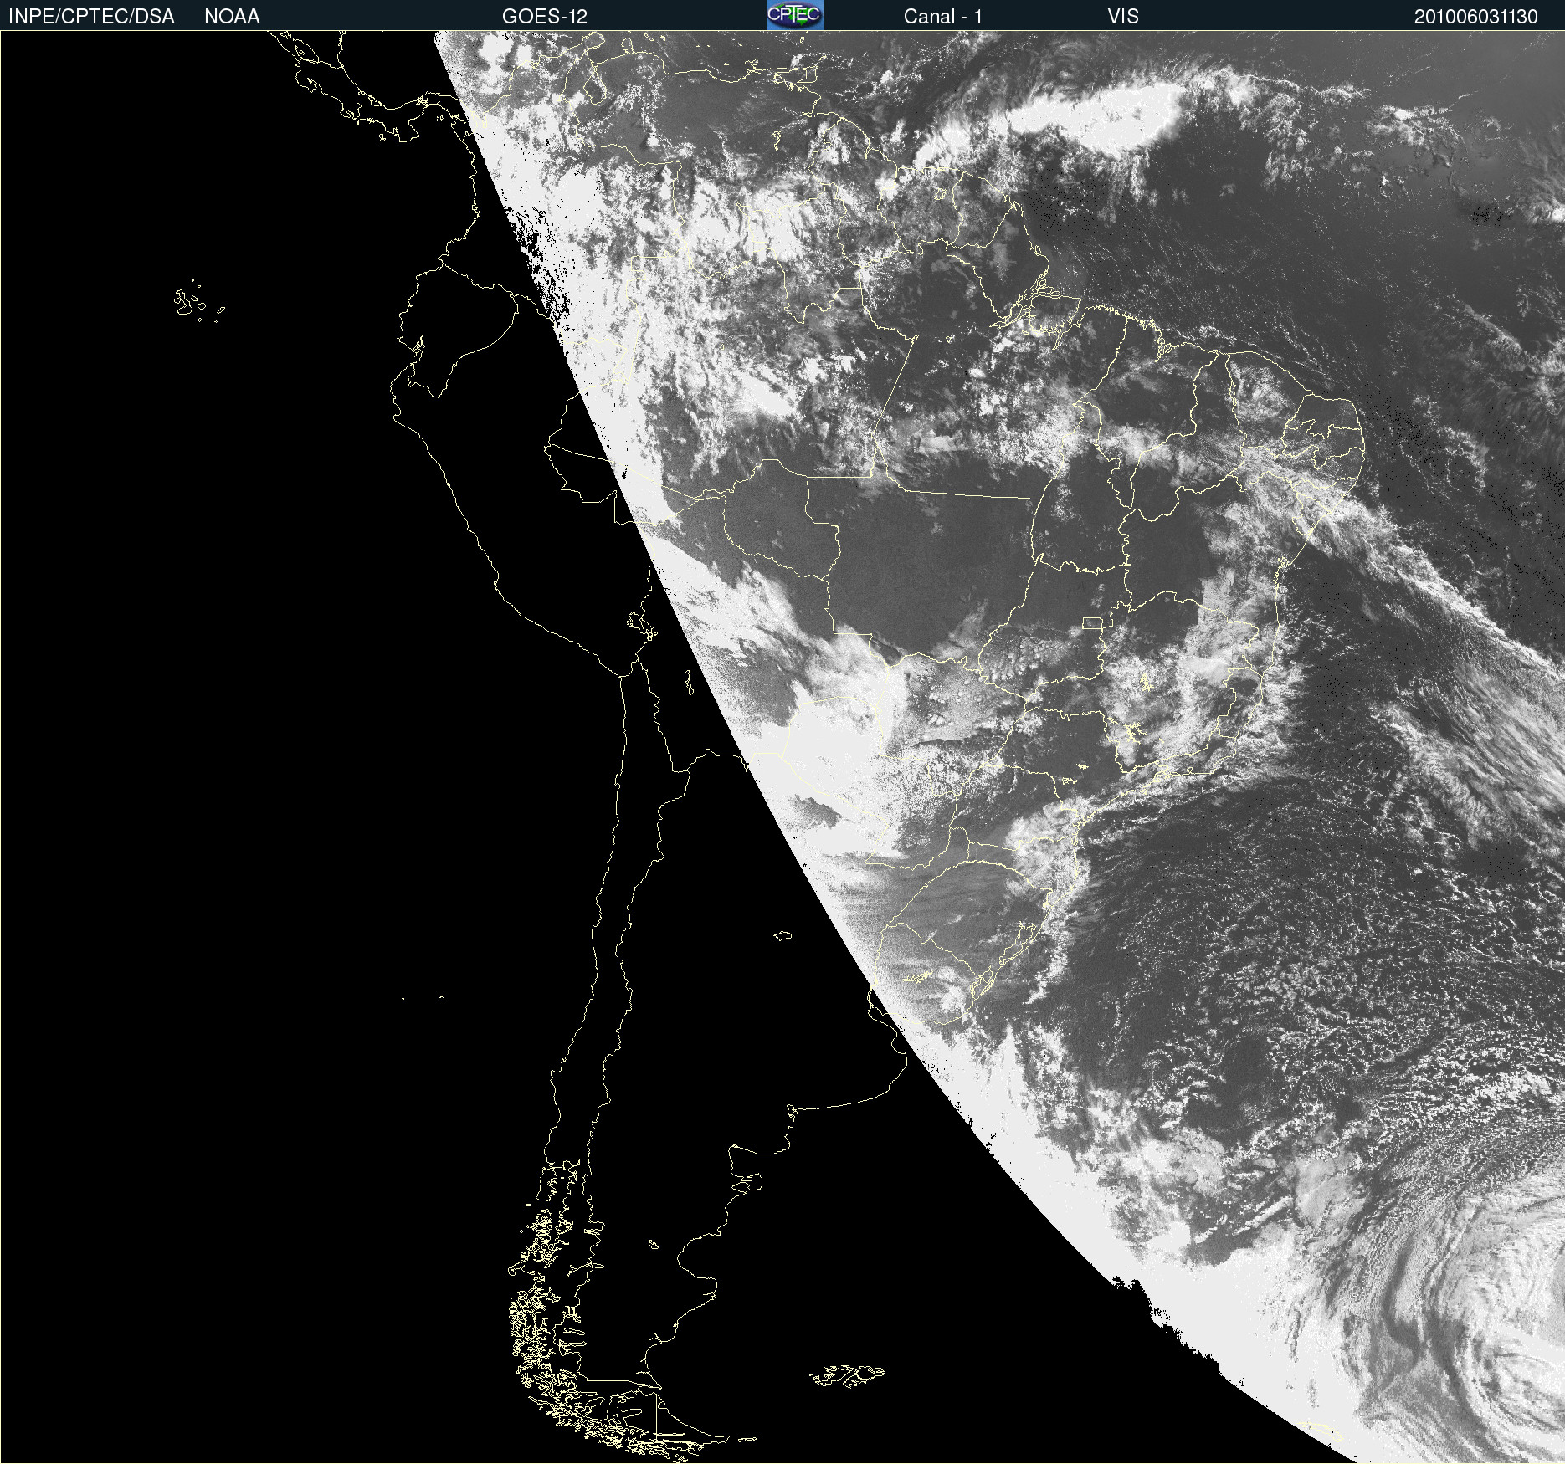Select the NOAA label in header
This screenshot has height=1464, width=1565.
[x=232, y=17]
